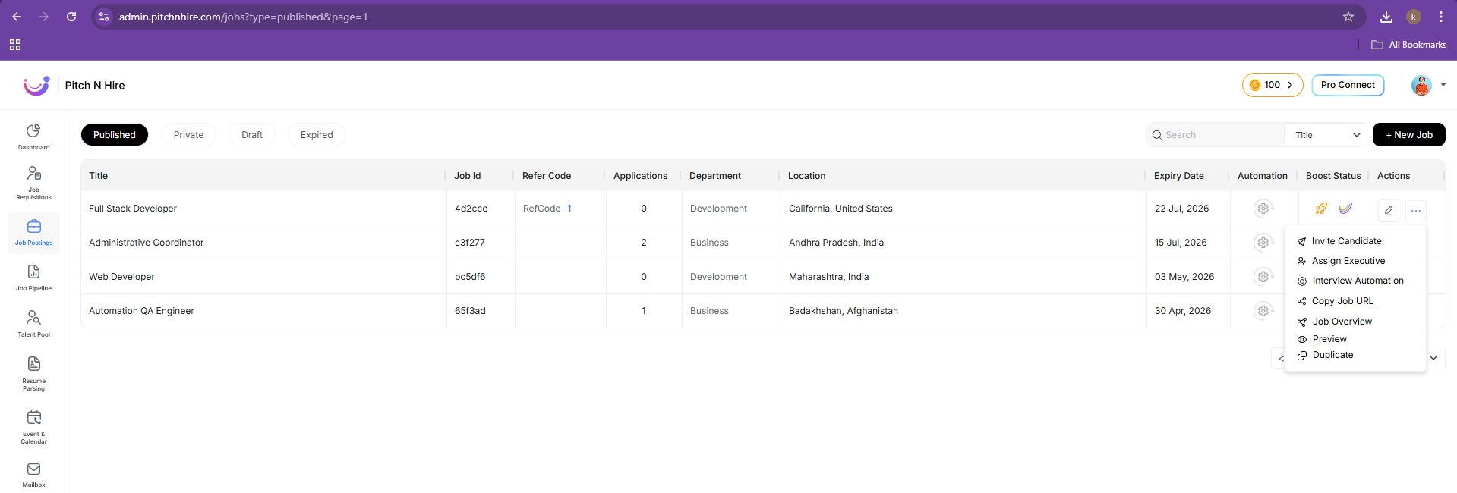
Task: Click the Chrome profile avatar k
Action: tap(1413, 17)
